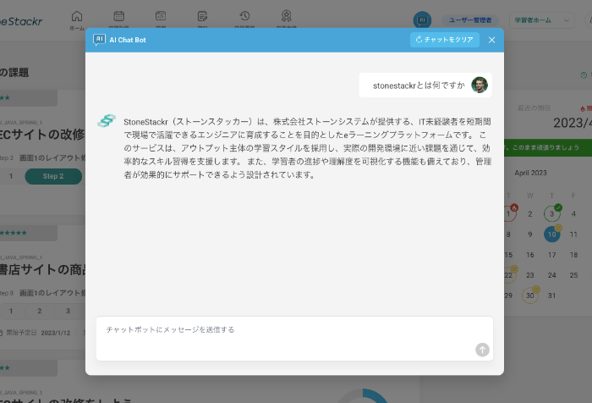Select calendar date 24
This screenshot has width=592, height=403.
[x=552, y=275]
